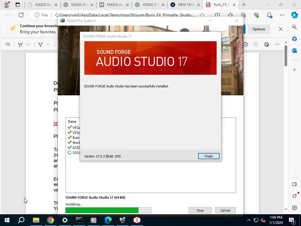Click Options in the Edge notification bar
Viewport: 301px width, 226px height.
click(259, 29)
